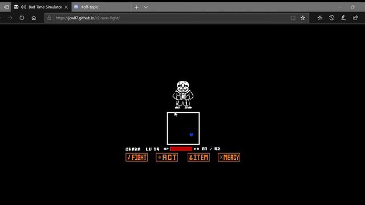365x205 pixels.
Task: Mute the tab audio speaker icon
Action: click(x=23, y=7)
